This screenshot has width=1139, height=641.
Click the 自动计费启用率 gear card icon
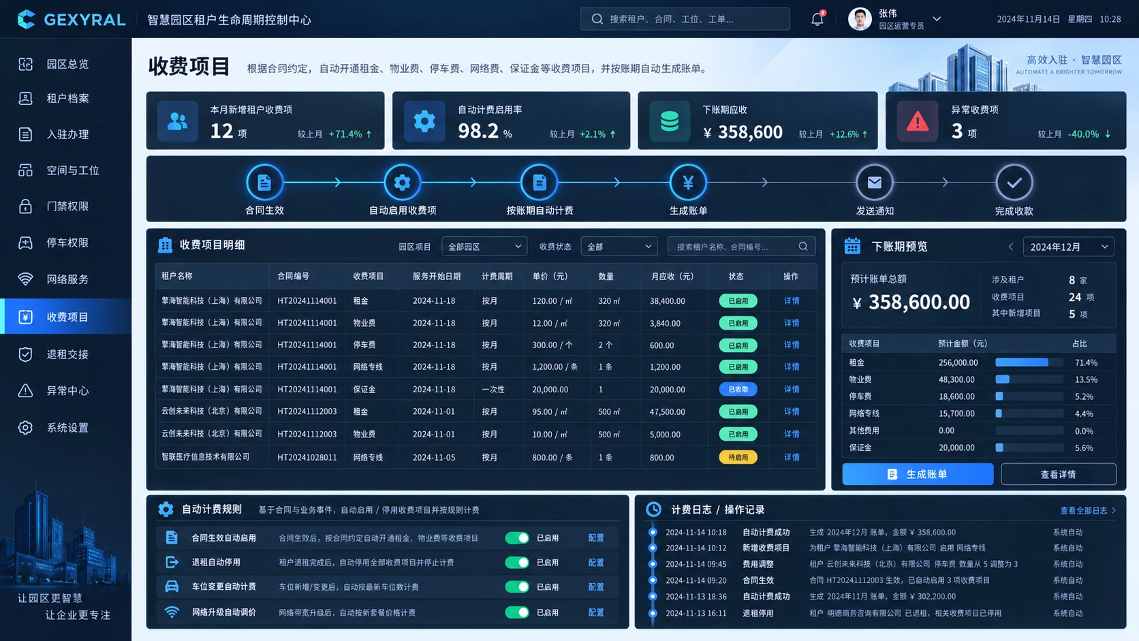tap(424, 121)
